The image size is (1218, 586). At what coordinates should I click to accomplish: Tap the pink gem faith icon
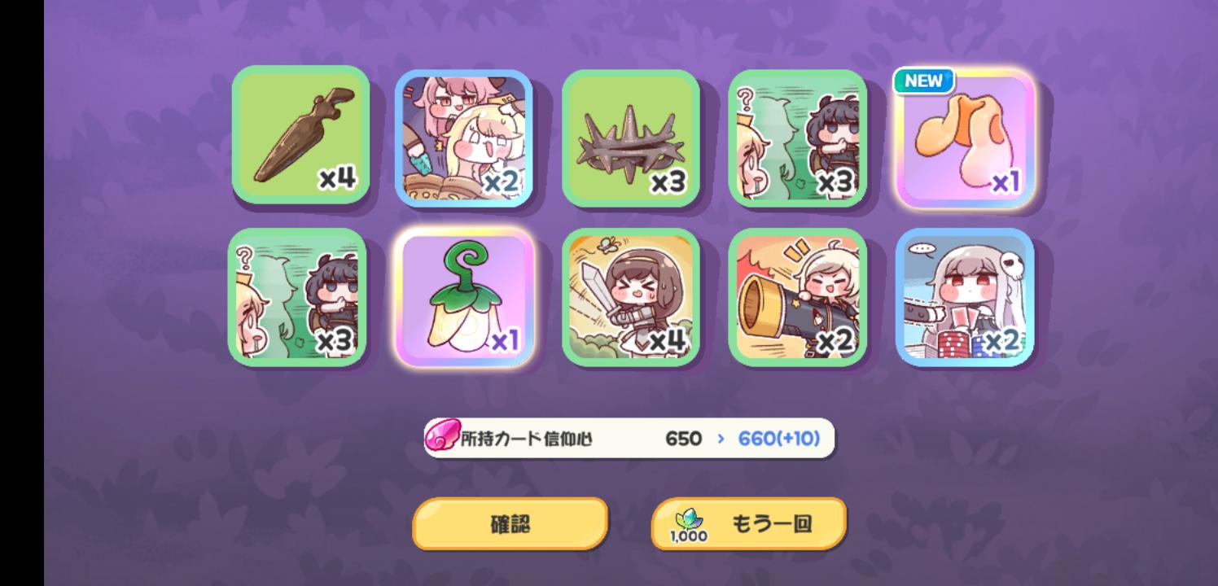(442, 438)
